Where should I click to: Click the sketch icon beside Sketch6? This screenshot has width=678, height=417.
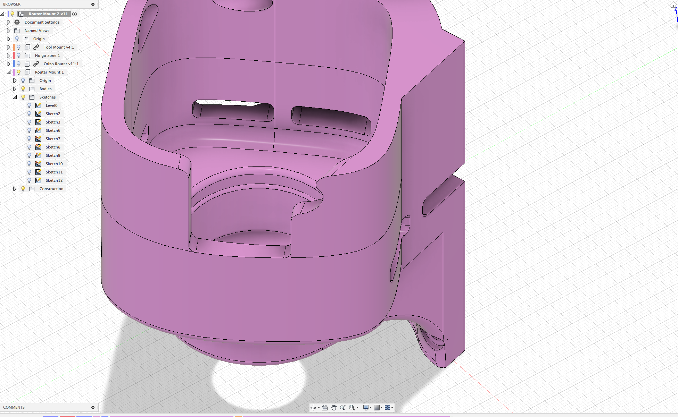click(39, 130)
